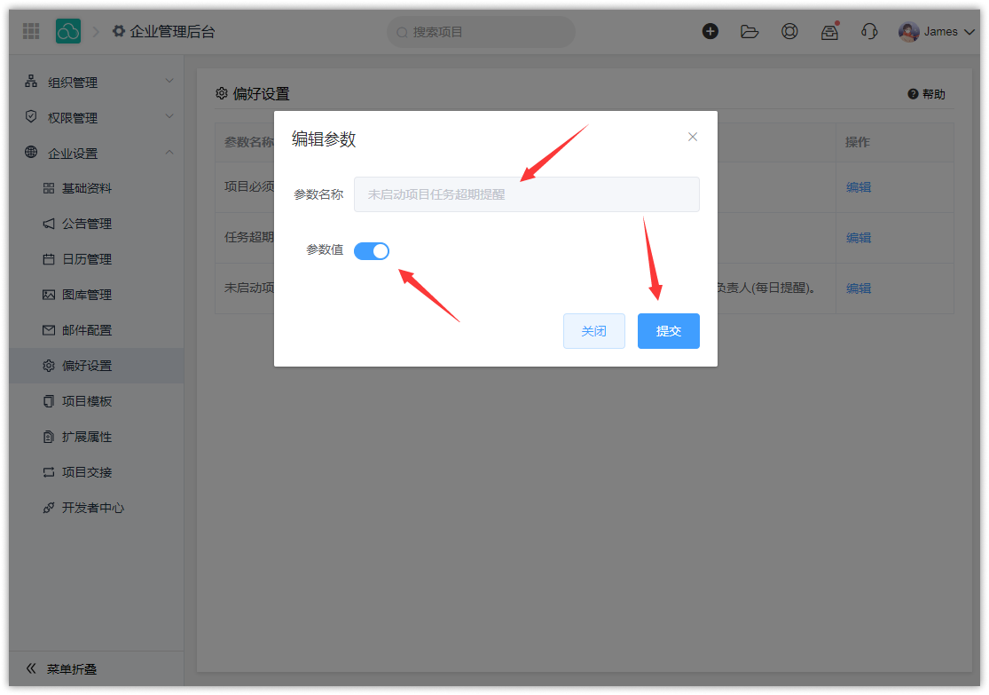Click the headset customer service icon
The width and height of the screenshot is (989, 695).
tap(869, 31)
